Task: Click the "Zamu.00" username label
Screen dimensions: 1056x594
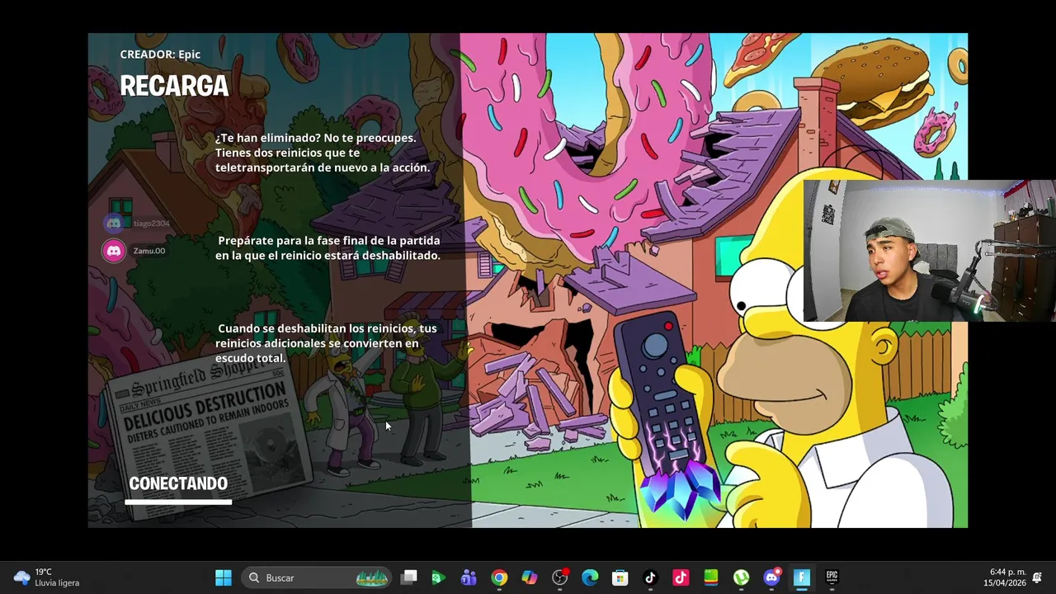Action: [x=149, y=251]
